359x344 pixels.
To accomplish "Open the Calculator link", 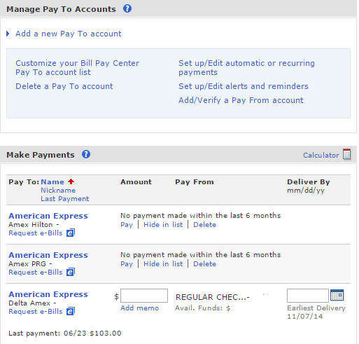I will click(321, 155).
